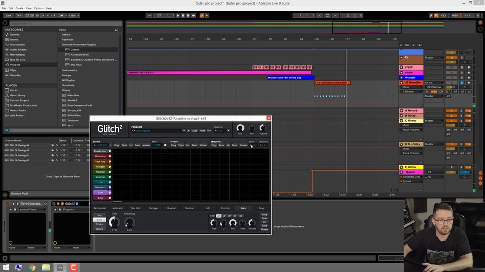Select Triplet timing mode in Gater
Viewport: 485px width, 272px height.
point(100,224)
